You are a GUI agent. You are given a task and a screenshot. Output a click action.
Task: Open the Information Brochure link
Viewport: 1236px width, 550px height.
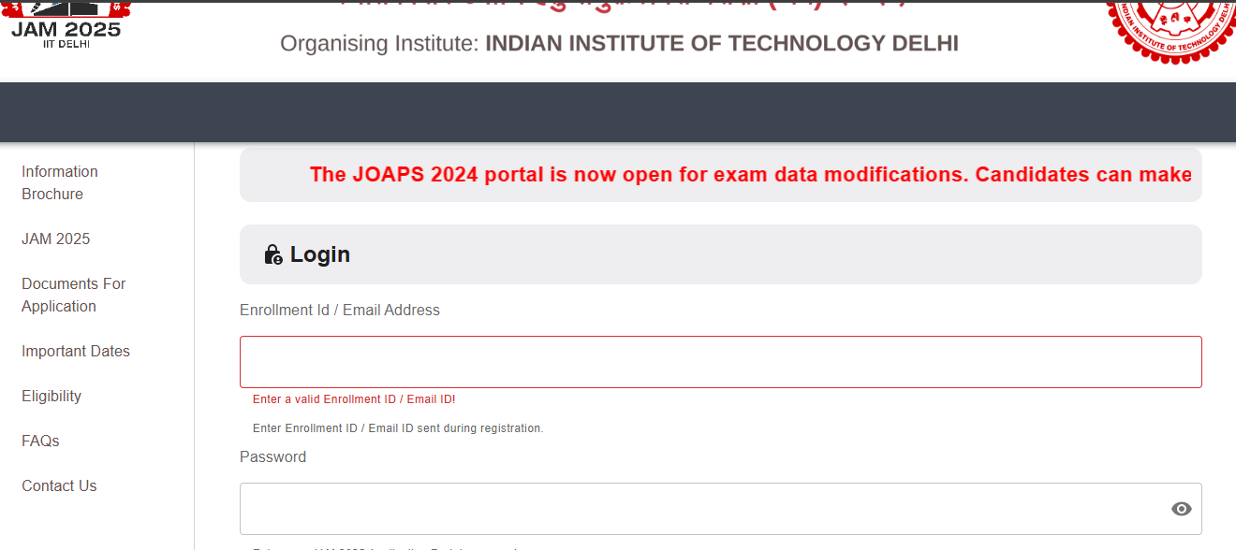59,182
